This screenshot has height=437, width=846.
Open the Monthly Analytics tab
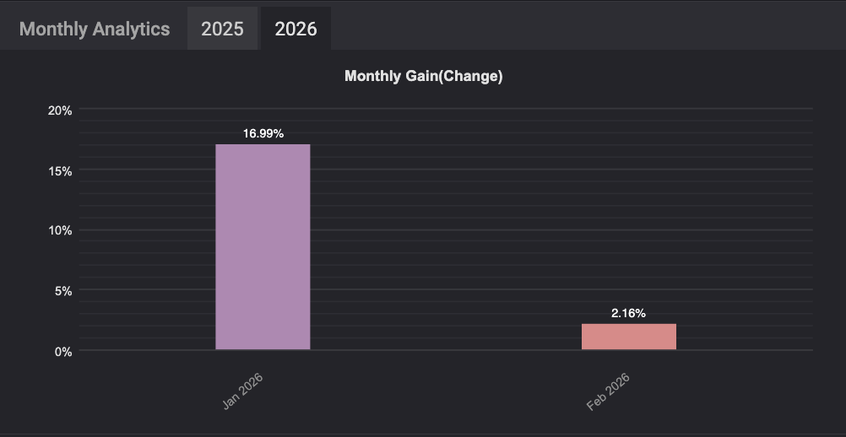pos(95,29)
